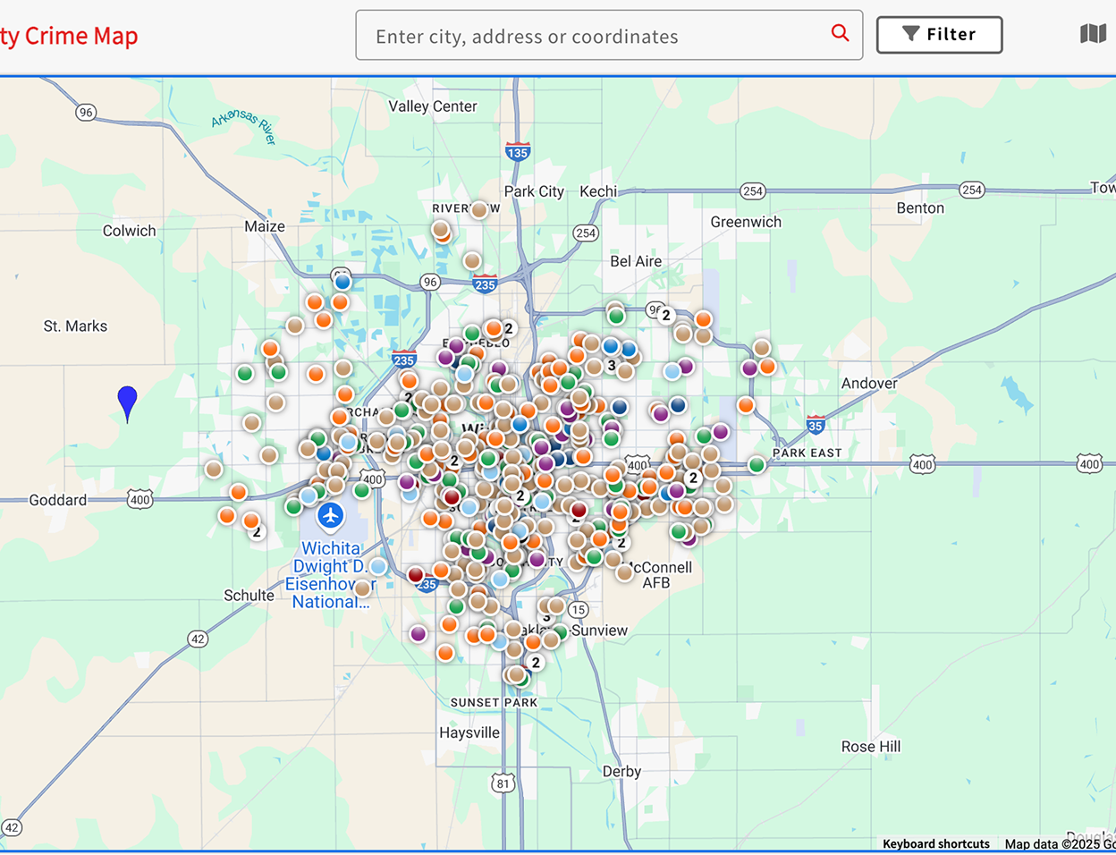Click the St. Marks map label
Image resolution: width=1116 pixels, height=855 pixels.
click(x=75, y=326)
